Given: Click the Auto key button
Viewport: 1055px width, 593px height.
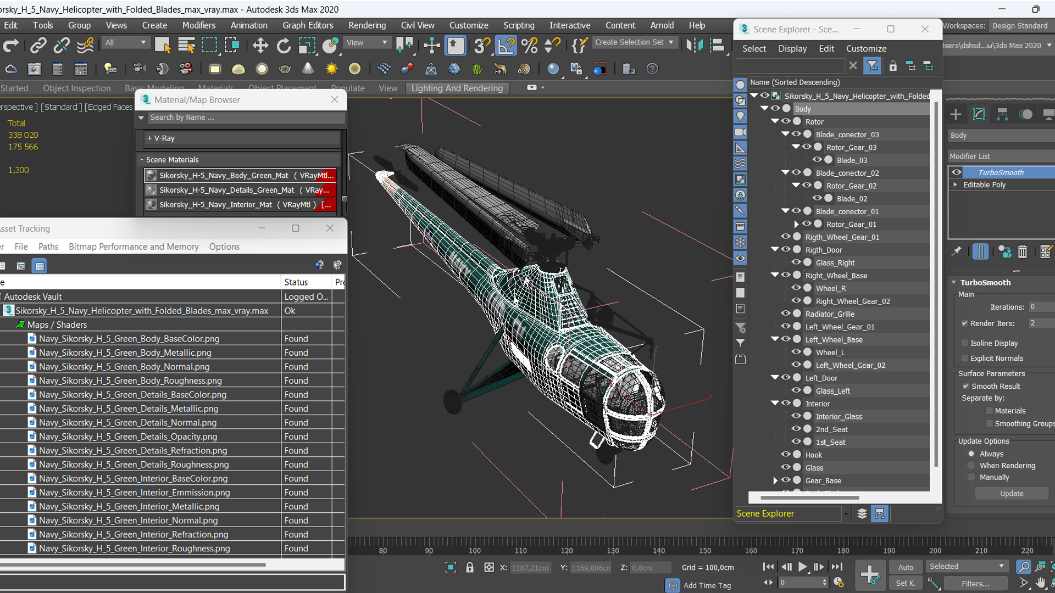Looking at the screenshot, I should click(906, 567).
